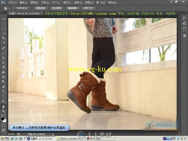Open the Windows Start button
This screenshot has height=141, width=188.
coord(4,139)
